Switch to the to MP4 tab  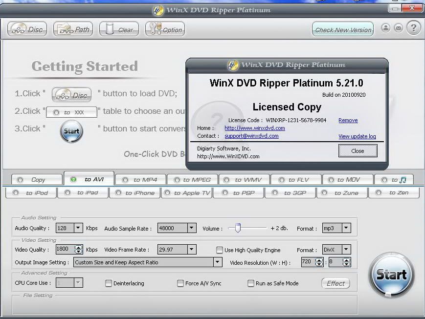coord(140,180)
